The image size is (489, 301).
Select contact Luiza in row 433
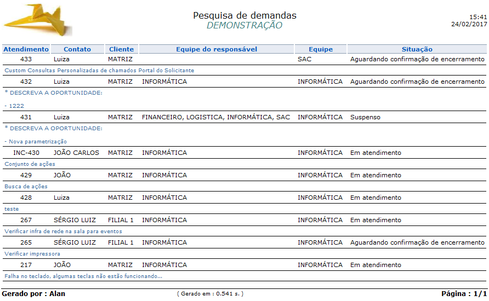point(61,59)
